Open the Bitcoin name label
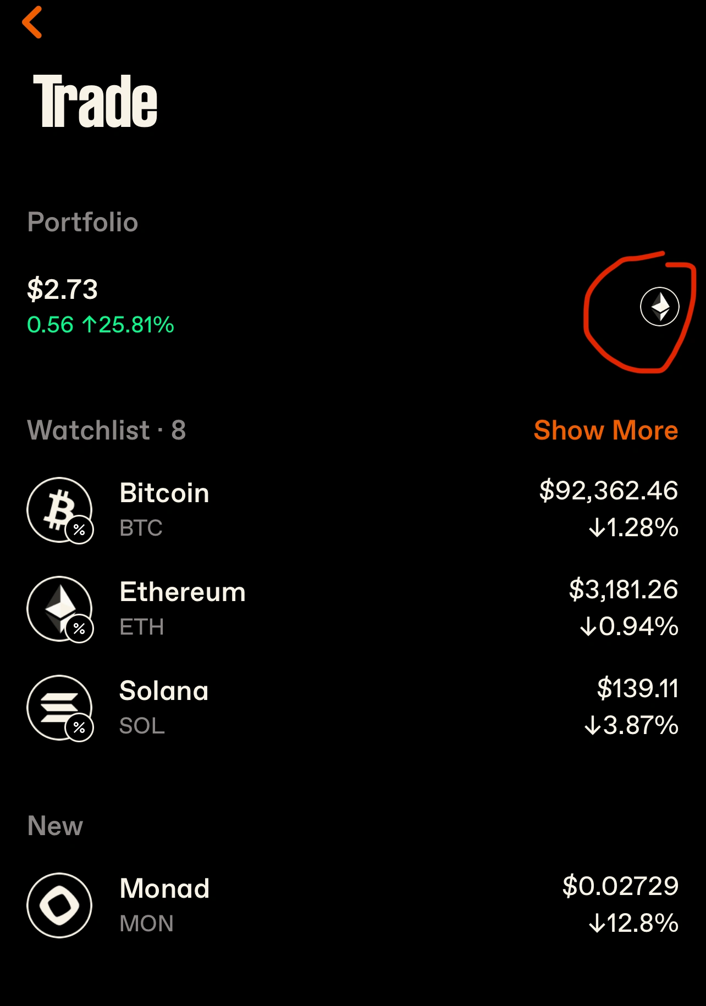The height and width of the screenshot is (1006, 706). click(164, 493)
